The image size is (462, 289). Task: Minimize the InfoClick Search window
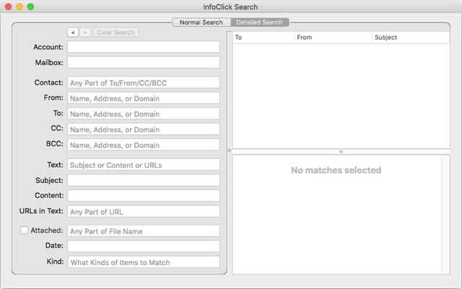click(19, 7)
